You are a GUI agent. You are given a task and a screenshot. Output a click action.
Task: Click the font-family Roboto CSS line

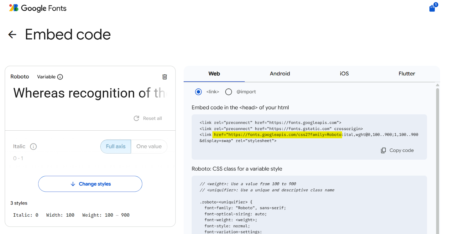click(x=245, y=208)
